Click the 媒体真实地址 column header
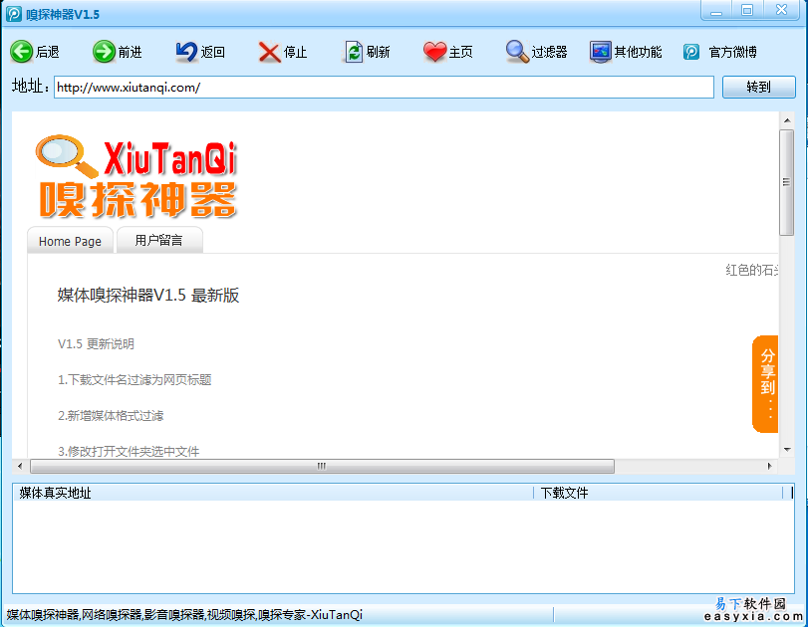 (273, 493)
